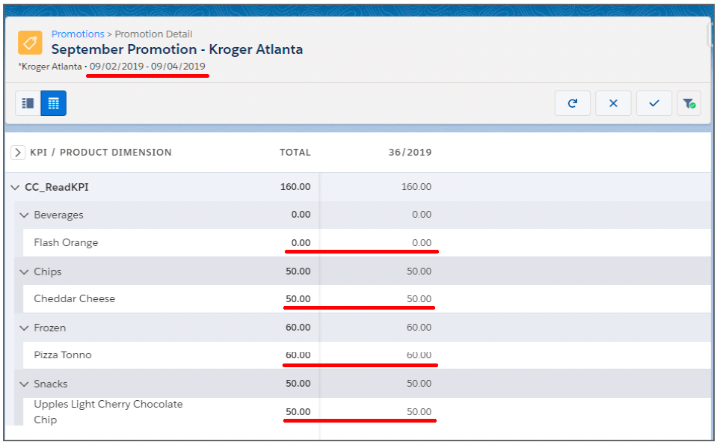Image resolution: width=717 pixels, height=445 pixels.
Task: Collapse the Snacks category
Action: [24, 384]
